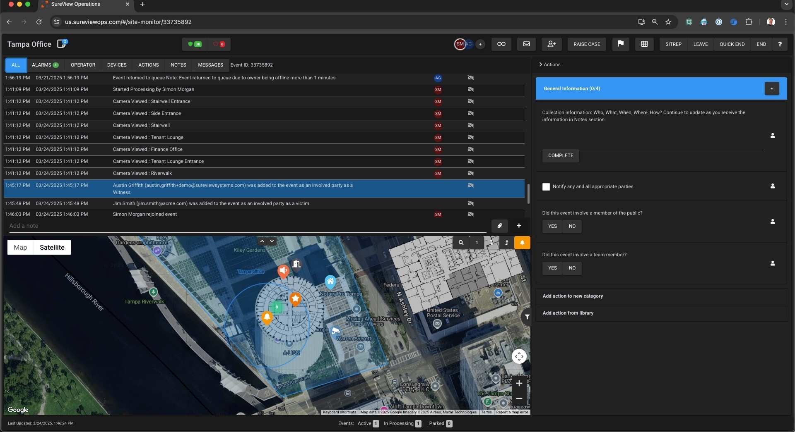The image size is (795, 432).
Task: Assign user to General Information collection action
Action: (x=772, y=136)
